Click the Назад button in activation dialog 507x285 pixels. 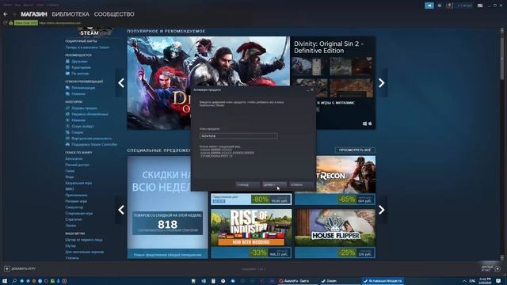point(248,184)
